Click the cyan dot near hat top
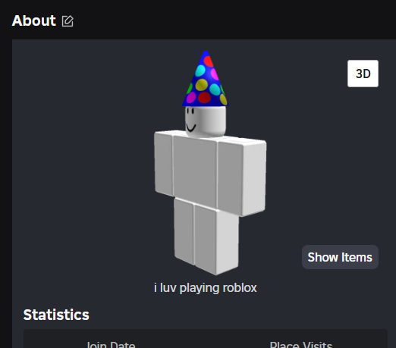The image size is (396, 348). (200, 71)
